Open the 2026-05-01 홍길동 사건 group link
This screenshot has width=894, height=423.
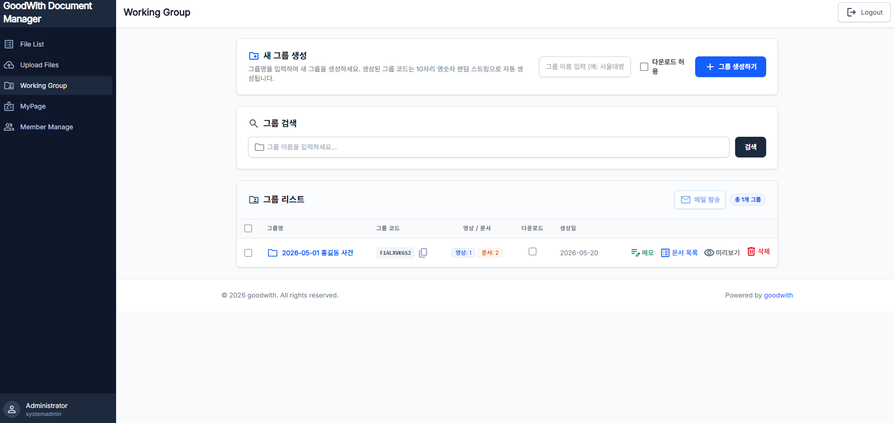click(317, 253)
